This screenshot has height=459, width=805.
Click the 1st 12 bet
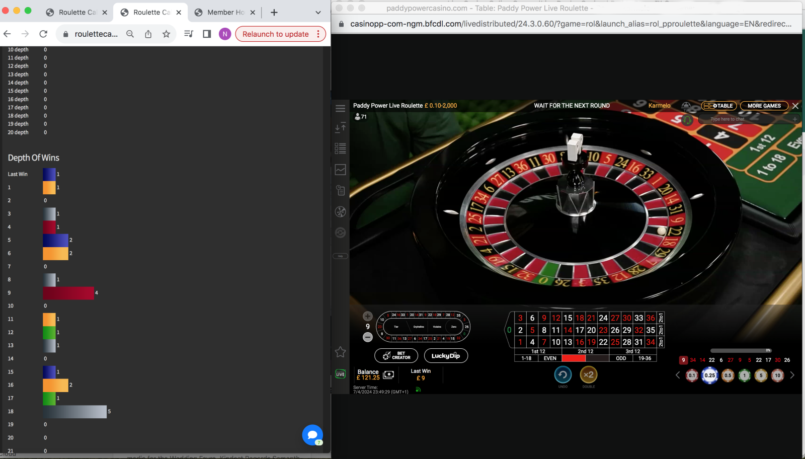[x=538, y=351]
